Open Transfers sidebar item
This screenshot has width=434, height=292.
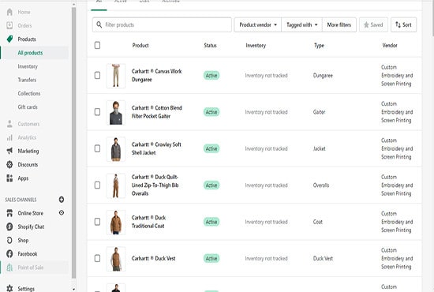27,80
